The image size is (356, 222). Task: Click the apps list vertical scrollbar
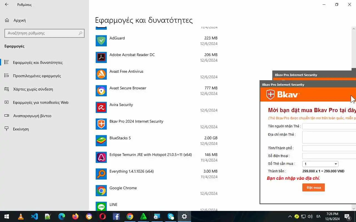tap(354, 50)
